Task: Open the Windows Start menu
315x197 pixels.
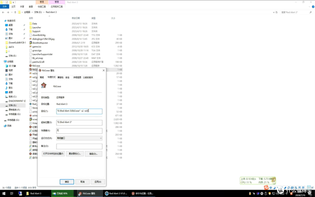Action: point(4,193)
